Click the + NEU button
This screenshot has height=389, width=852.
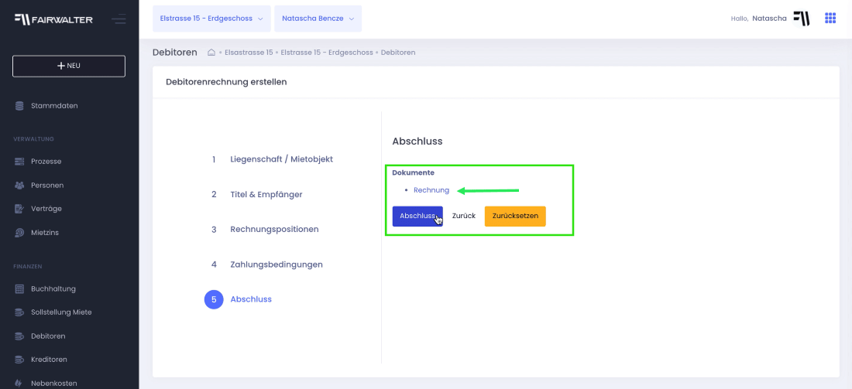coord(69,67)
